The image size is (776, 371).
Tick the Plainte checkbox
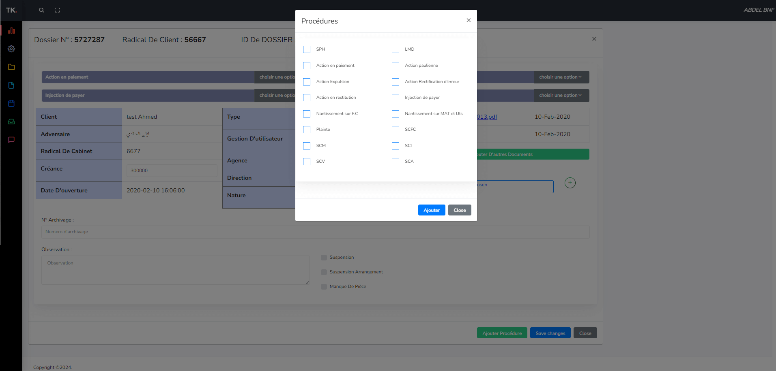point(307,130)
